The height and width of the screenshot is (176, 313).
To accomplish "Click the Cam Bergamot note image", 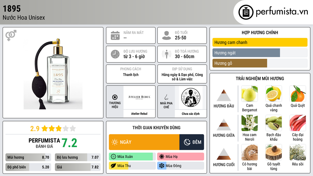I will pos(249,94).
